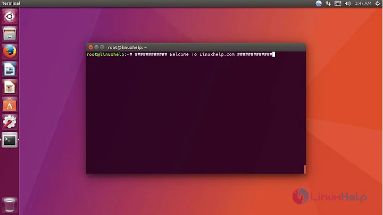Open the Files manager from launcher
Image resolution: width=383 pixels, height=215 pixels.
[10, 34]
